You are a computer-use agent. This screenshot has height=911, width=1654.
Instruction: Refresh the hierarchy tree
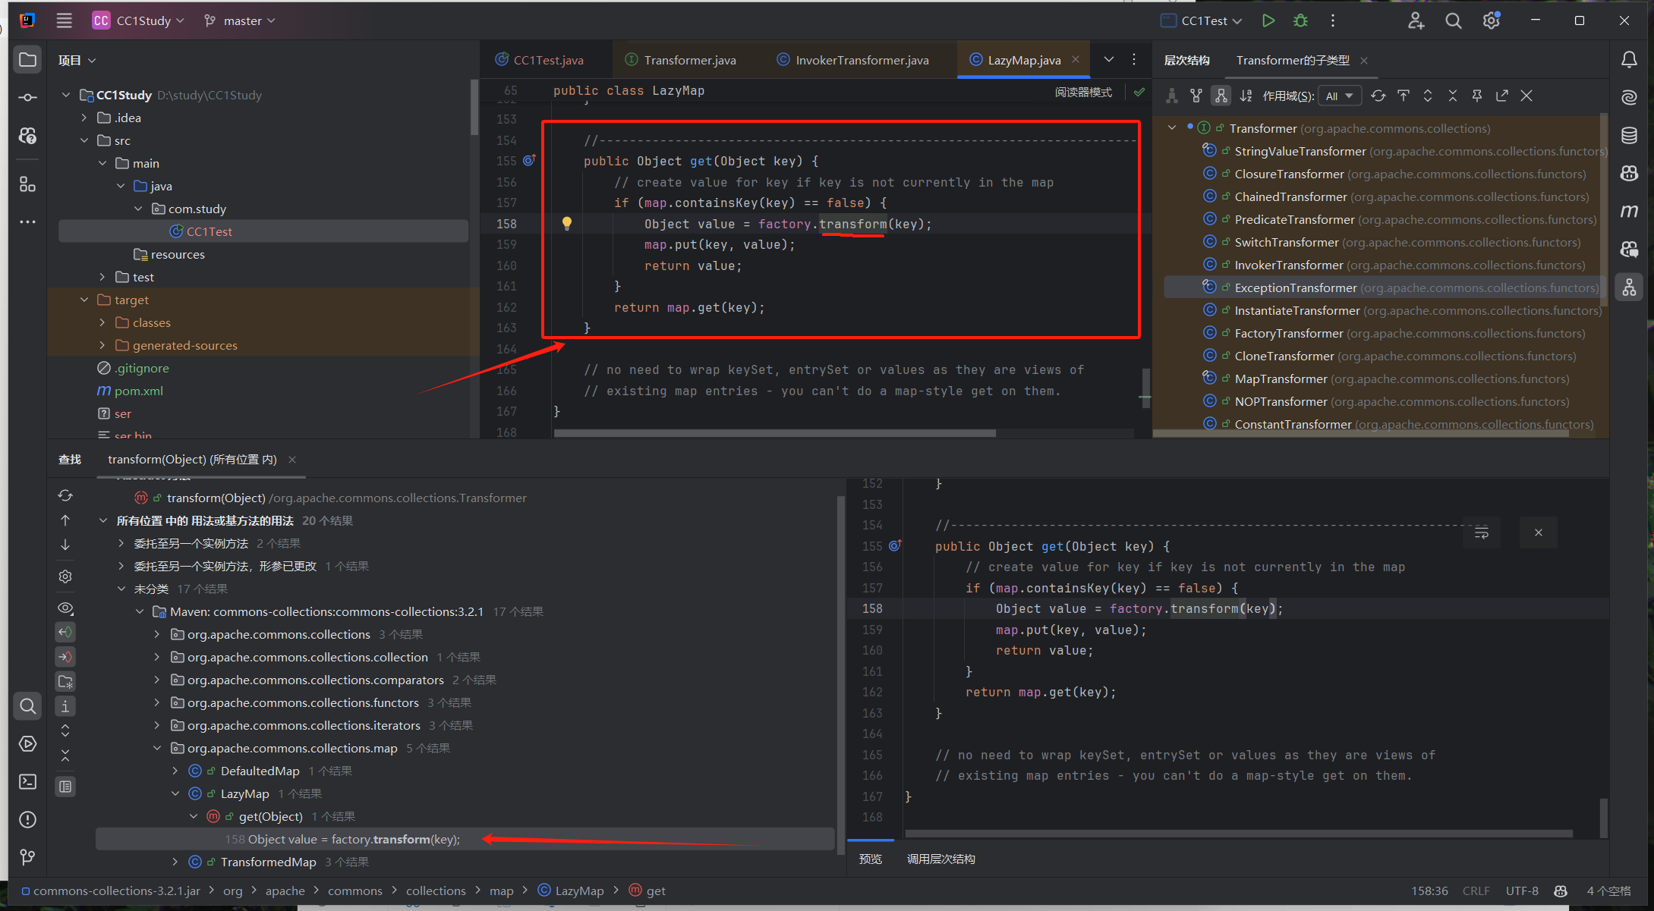pyautogui.click(x=1378, y=96)
